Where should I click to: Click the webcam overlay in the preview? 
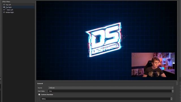pos(153,65)
